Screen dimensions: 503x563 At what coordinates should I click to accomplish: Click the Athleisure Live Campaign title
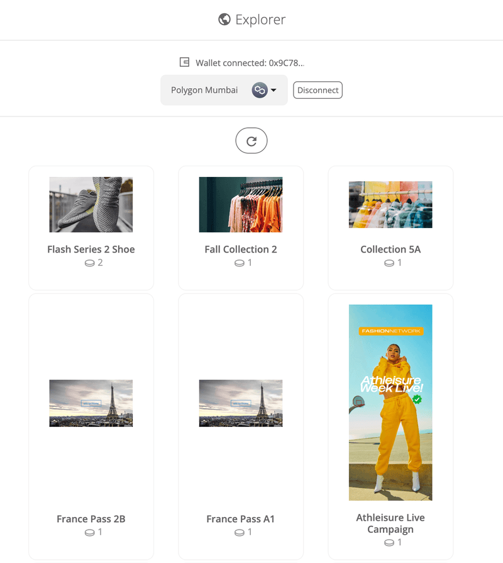click(390, 523)
